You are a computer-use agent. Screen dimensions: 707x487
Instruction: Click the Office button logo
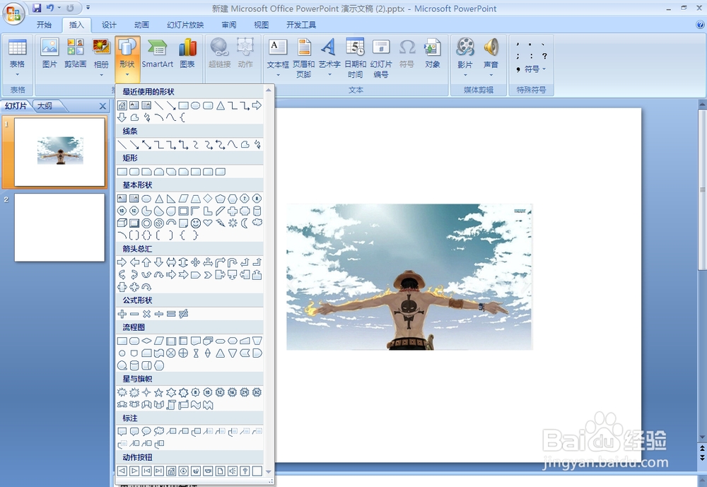13,12
